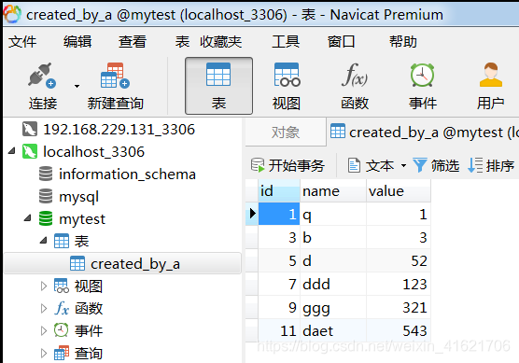Click the Connection (连接) plug icon

[42, 75]
